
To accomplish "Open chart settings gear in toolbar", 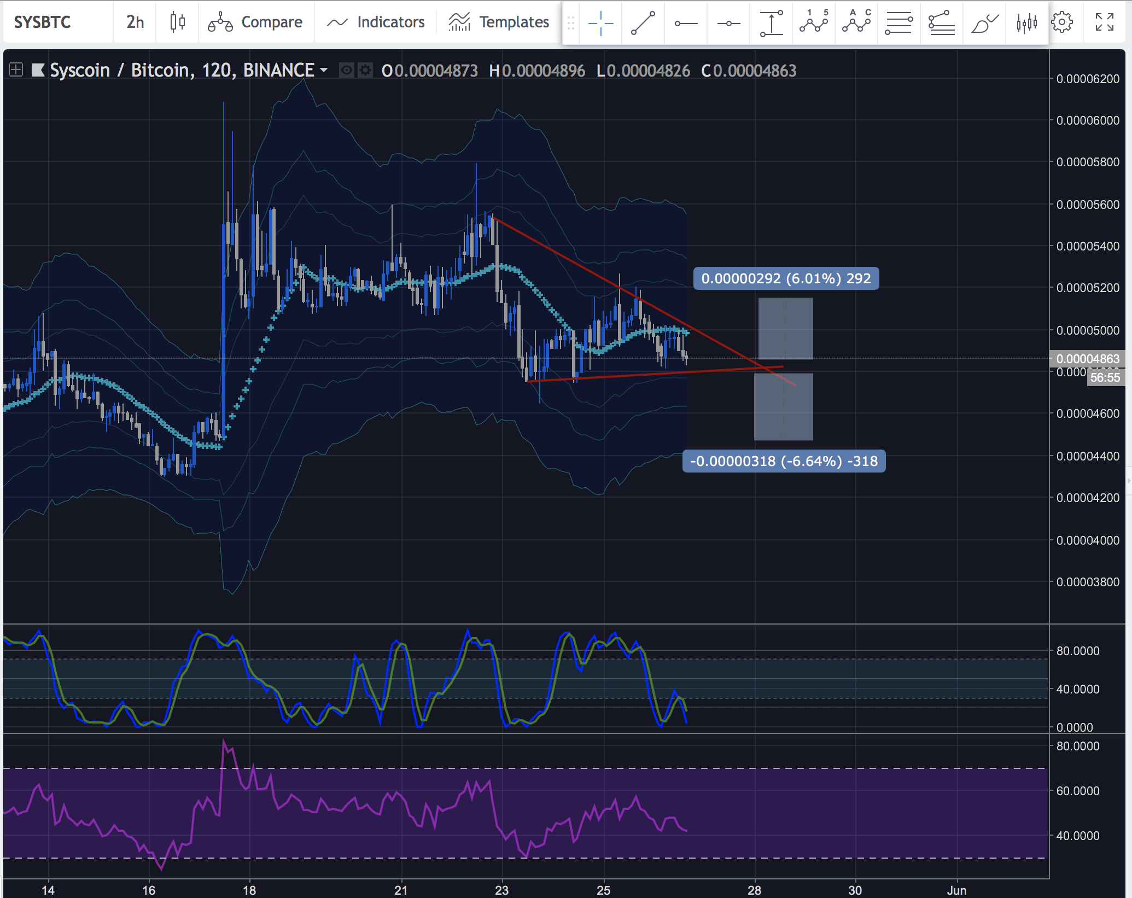I will coord(1062,22).
